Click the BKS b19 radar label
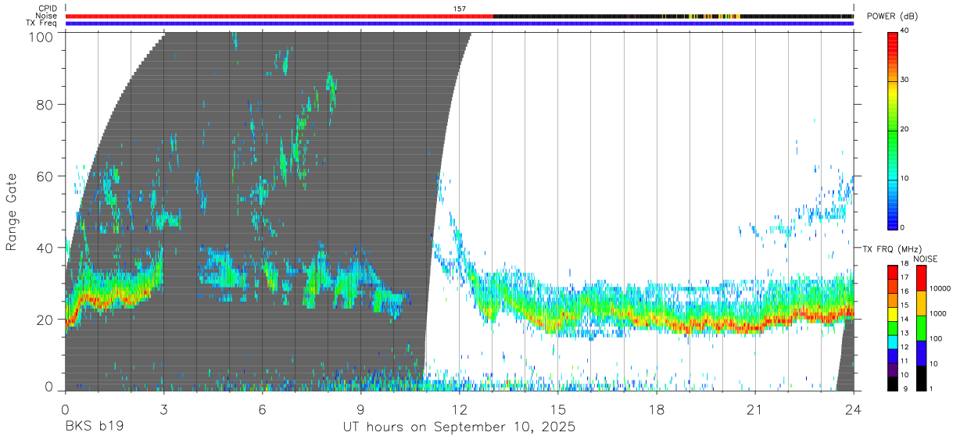 (x=94, y=427)
